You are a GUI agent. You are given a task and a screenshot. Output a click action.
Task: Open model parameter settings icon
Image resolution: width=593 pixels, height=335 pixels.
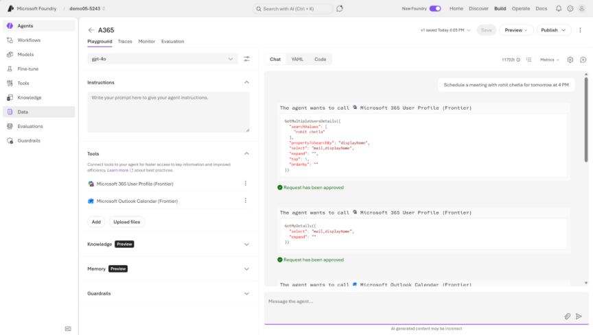tap(246, 59)
